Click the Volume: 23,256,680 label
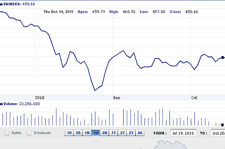Screen dimensions: 225x149 click(x=22, y=104)
